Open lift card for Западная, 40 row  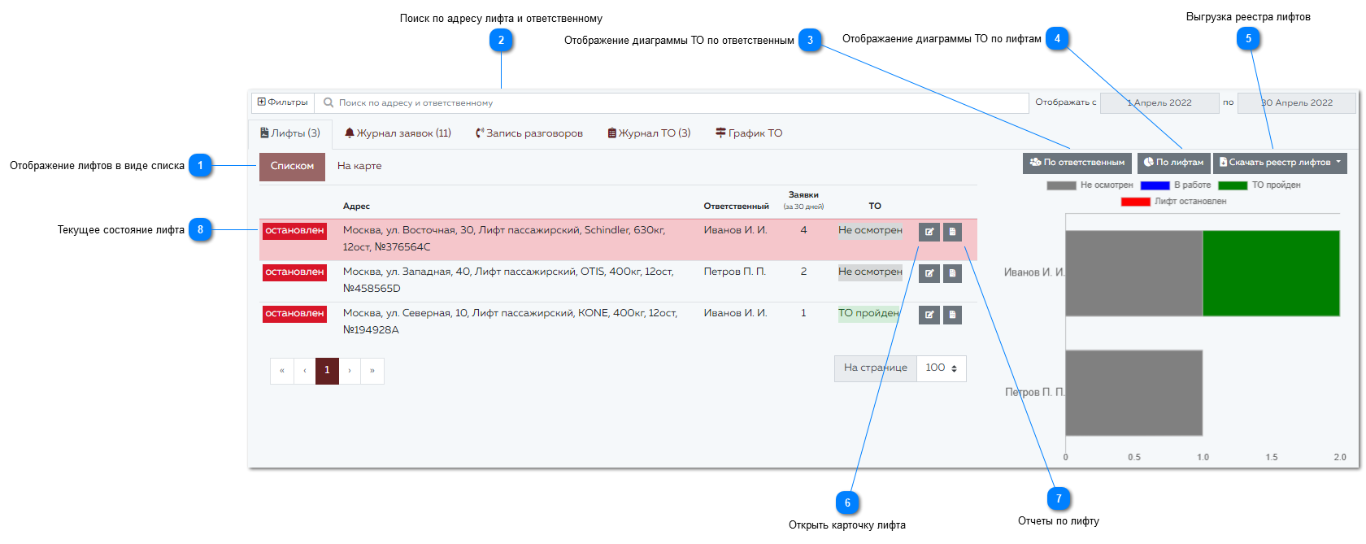(x=929, y=273)
